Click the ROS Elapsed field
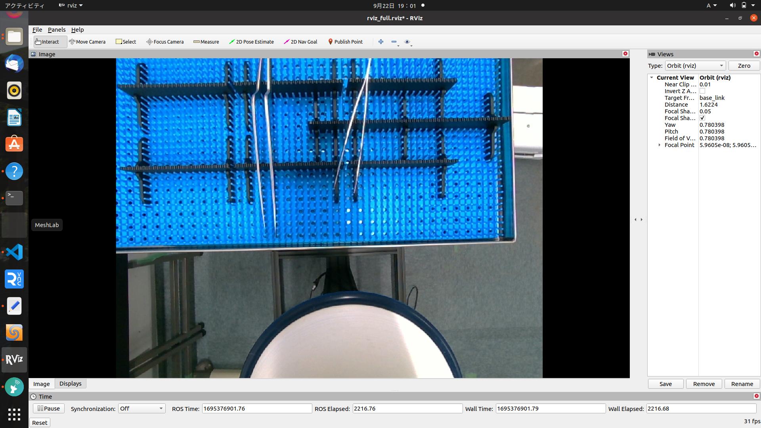Screen dimensions: 761x428 [x=407, y=409]
